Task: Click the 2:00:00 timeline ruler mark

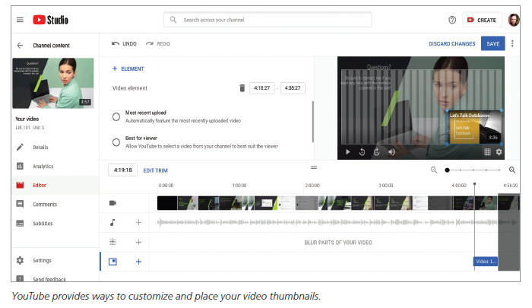Action: pyautogui.click(x=312, y=186)
